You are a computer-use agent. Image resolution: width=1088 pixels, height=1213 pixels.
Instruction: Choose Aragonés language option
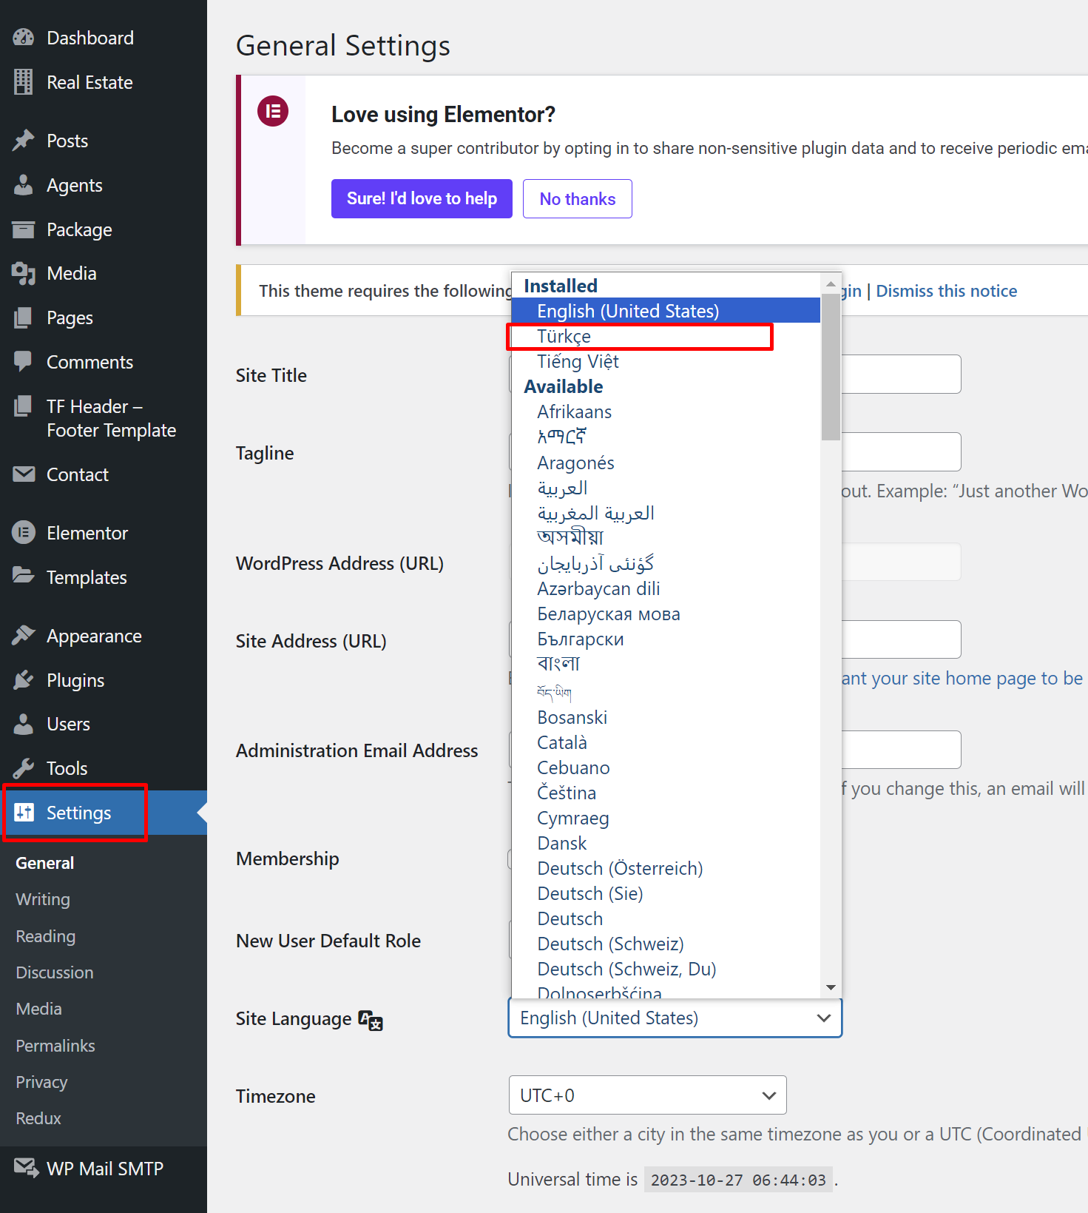tap(666, 463)
